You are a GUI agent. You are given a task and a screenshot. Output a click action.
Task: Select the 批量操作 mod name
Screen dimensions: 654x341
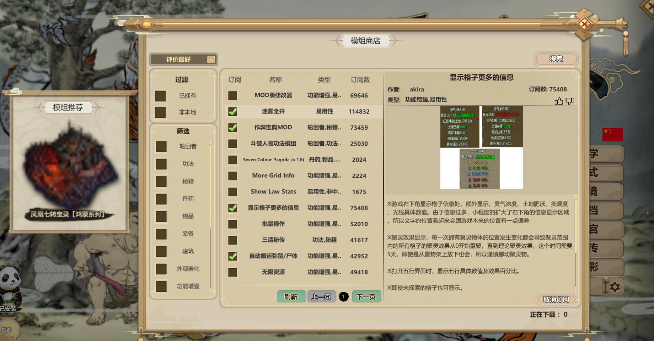pyautogui.click(x=273, y=224)
